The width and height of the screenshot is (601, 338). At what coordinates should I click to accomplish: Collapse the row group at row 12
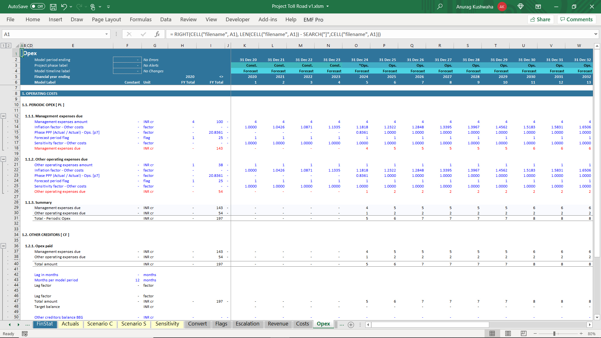(x=3, y=116)
